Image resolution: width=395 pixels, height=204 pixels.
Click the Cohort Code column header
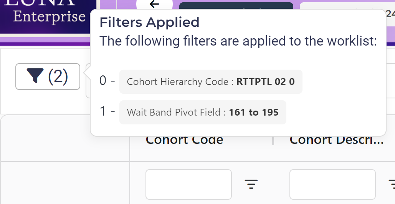pyautogui.click(x=184, y=140)
